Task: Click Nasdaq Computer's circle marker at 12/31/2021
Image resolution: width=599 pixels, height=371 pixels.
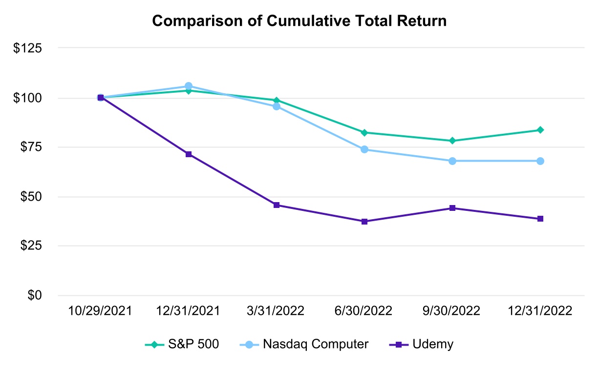Action: [189, 86]
